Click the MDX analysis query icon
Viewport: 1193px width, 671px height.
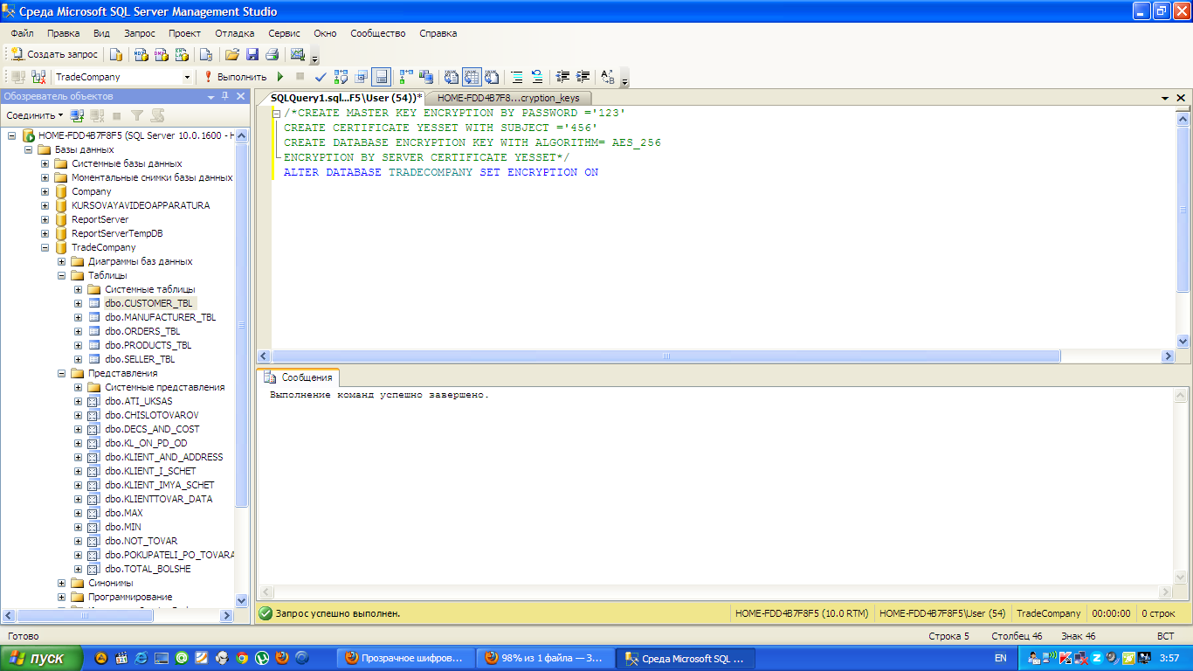click(141, 54)
